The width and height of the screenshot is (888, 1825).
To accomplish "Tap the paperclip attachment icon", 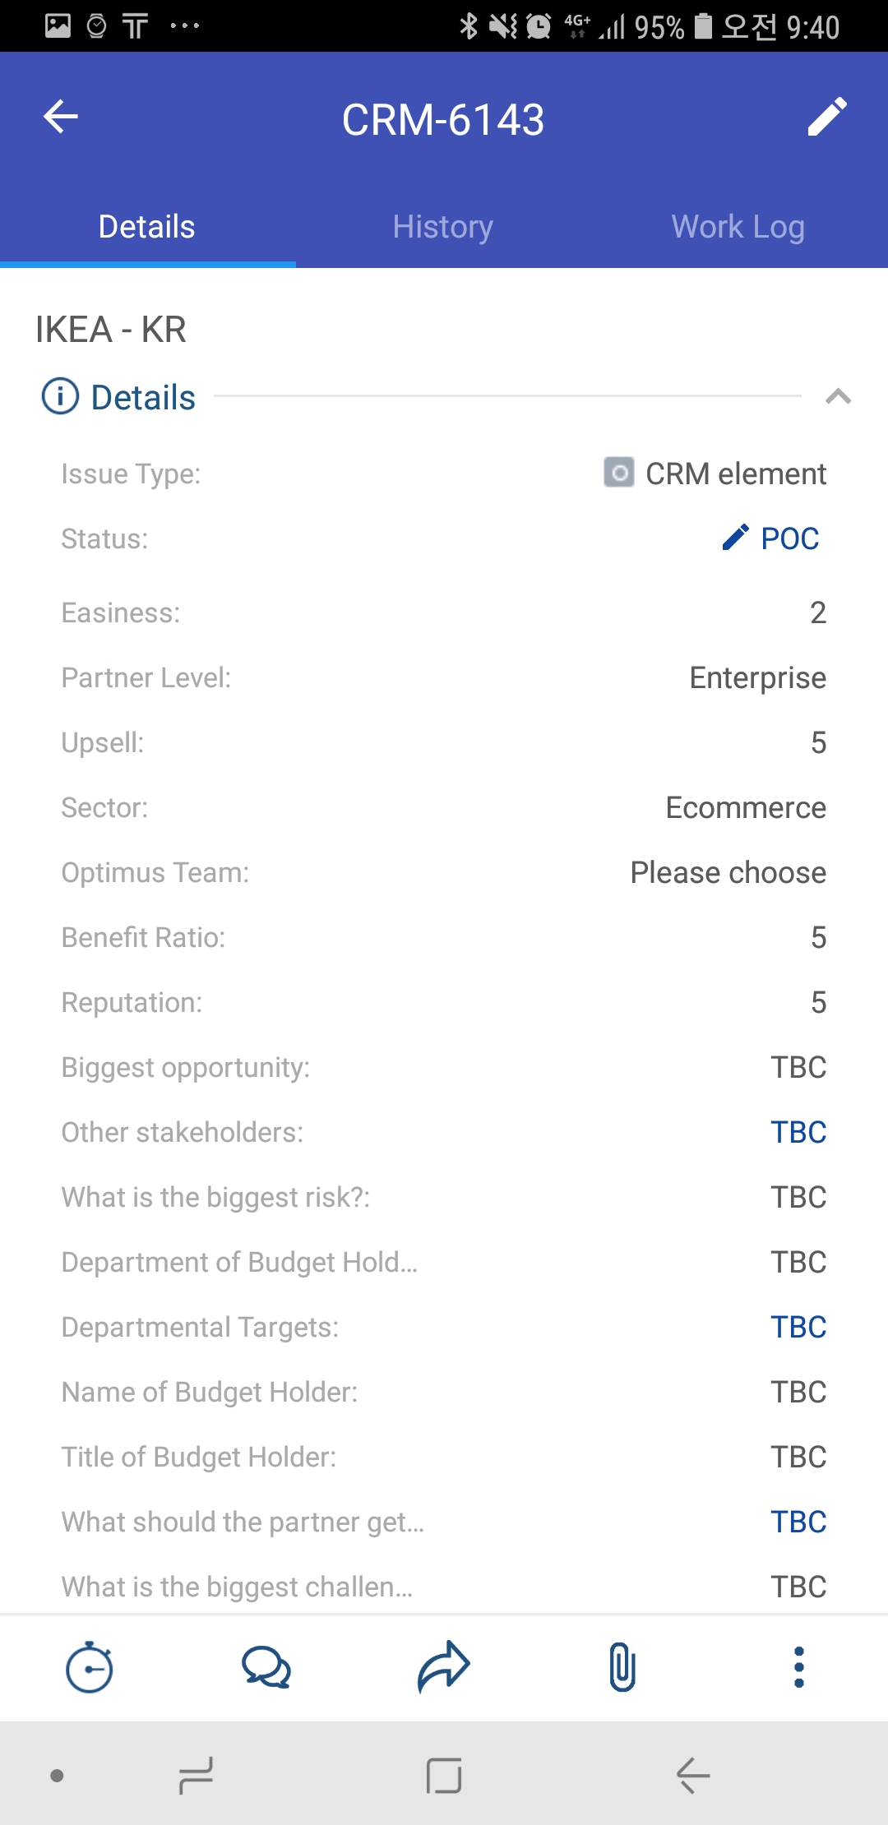I will tap(622, 1667).
